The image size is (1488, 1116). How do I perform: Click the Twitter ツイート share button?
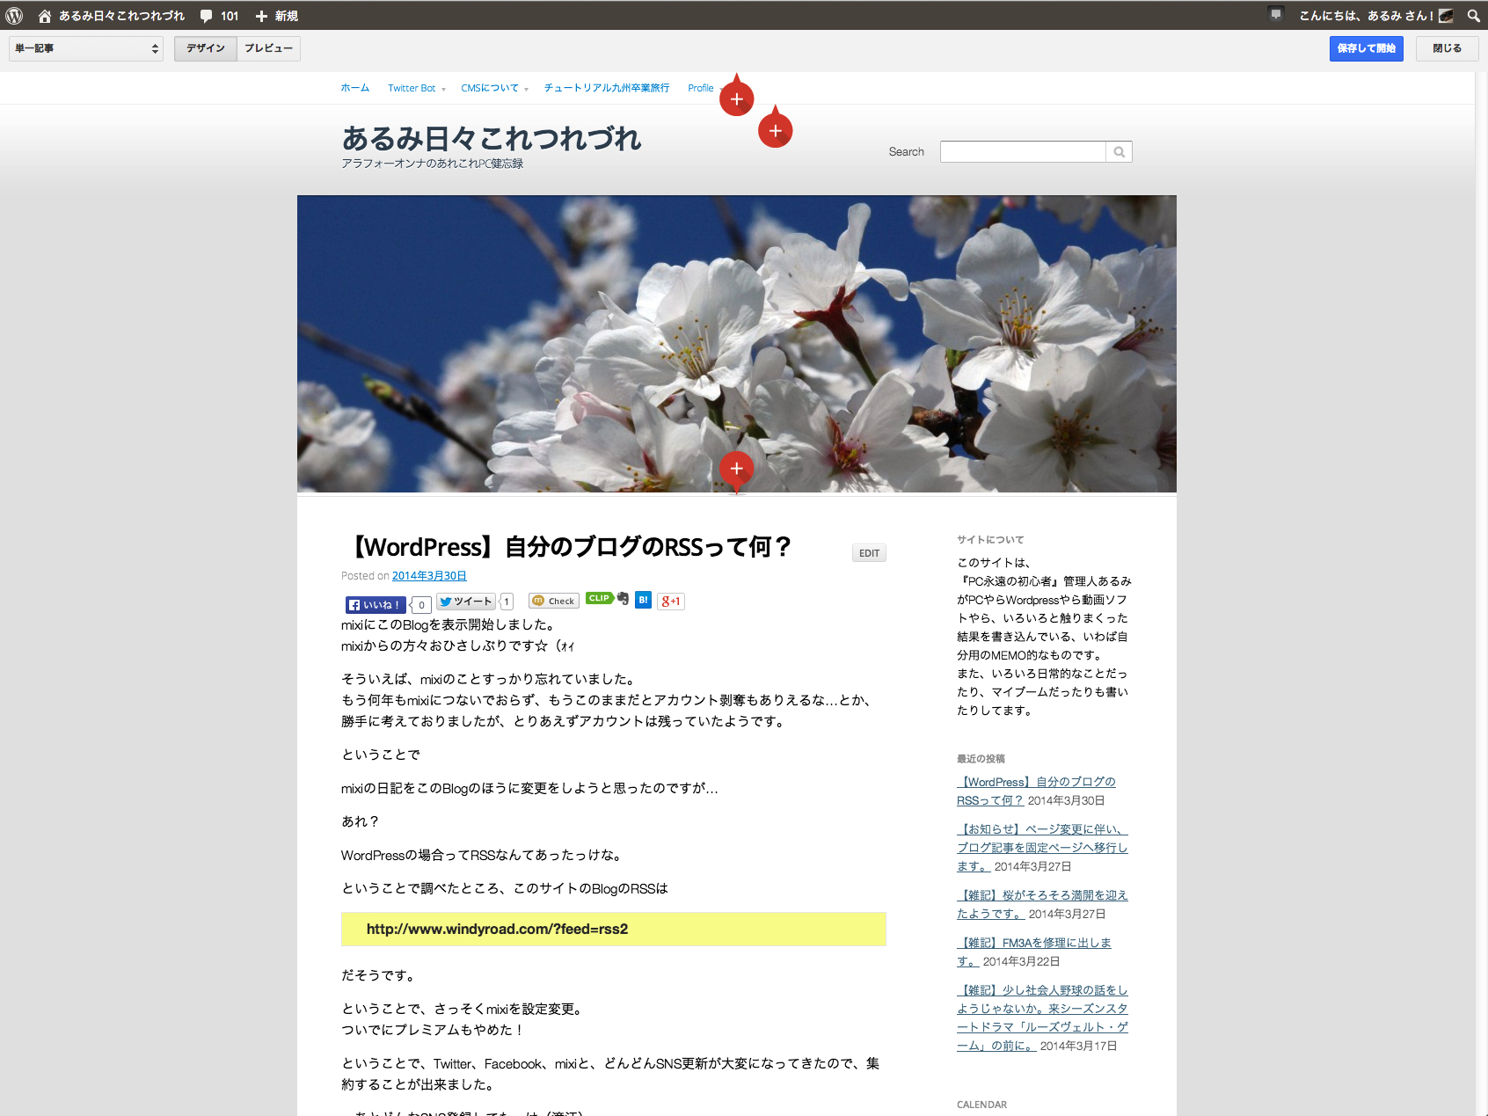(x=466, y=602)
